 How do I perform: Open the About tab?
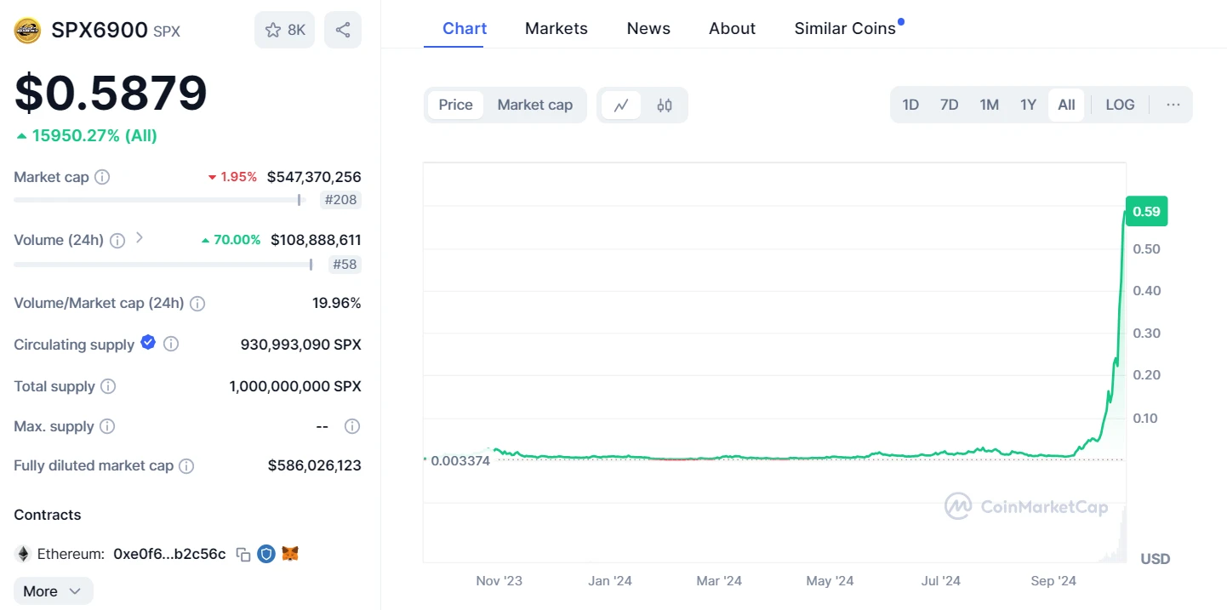coord(732,28)
